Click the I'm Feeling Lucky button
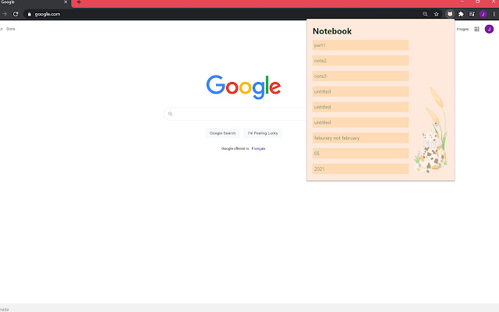Image resolution: width=499 pixels, height=312 pixels. (x=263, y=133)
